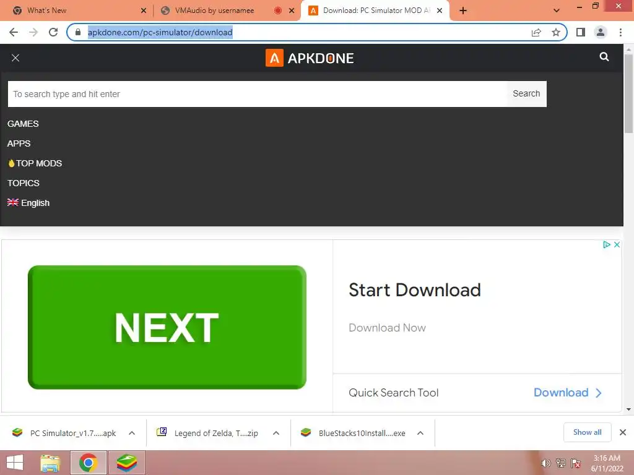
Task: Open the system volume control
Action: [x=546, y=463]
